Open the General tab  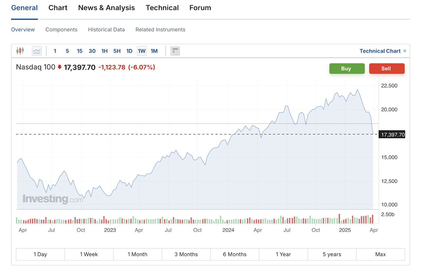click(x=24, y=8)
